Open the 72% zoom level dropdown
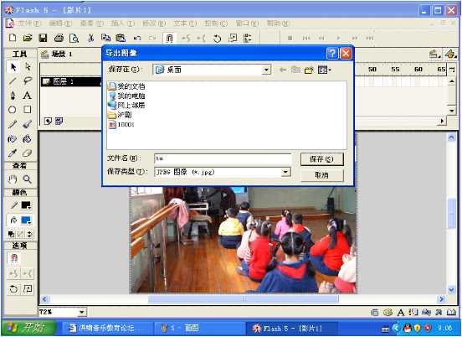This screenshot has width=462, height=337. 82,312
